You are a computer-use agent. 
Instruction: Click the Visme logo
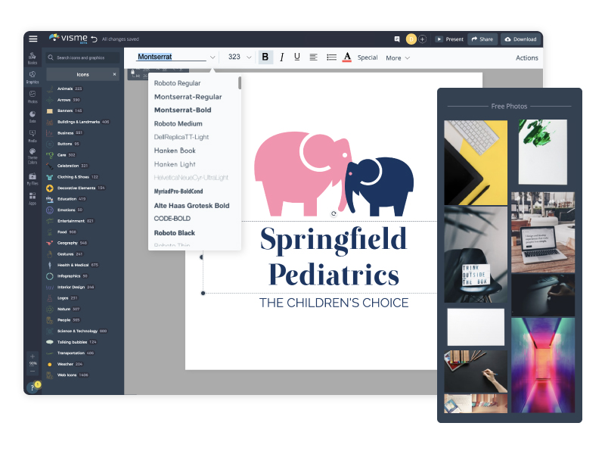click(x=68, y=39)
